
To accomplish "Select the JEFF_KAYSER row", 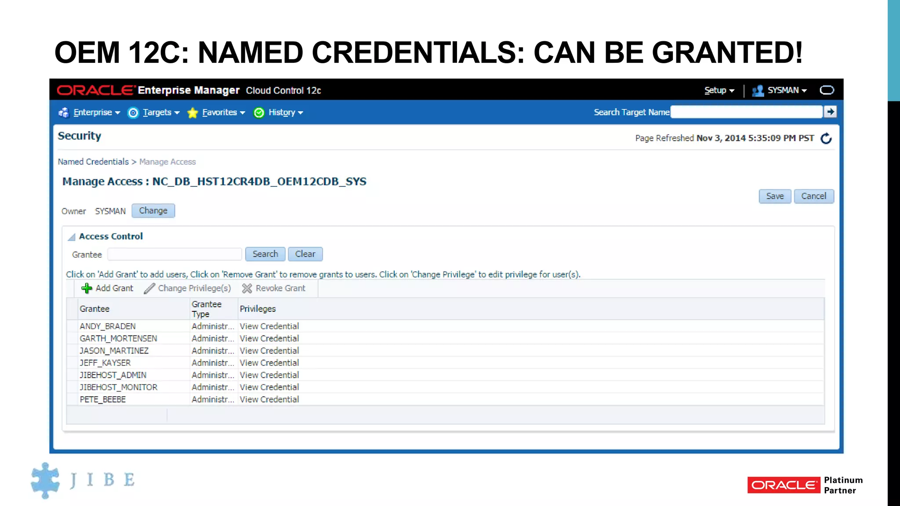I will click(445, 363).
